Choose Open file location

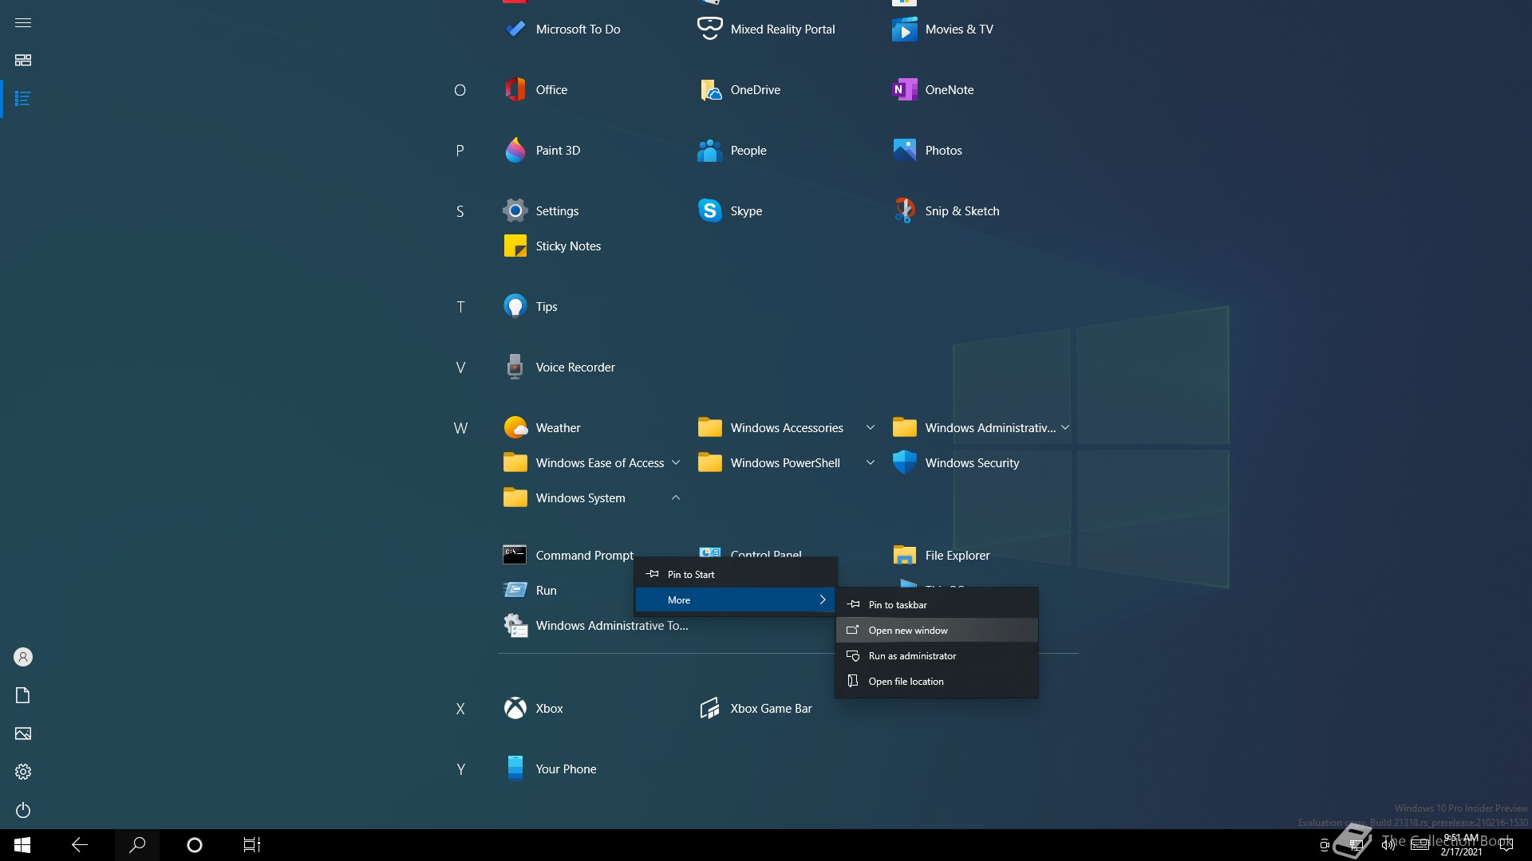[937, 682]
